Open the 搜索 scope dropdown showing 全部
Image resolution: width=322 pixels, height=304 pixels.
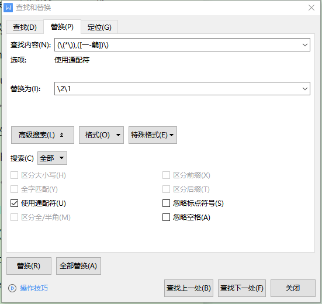(52, 158)
